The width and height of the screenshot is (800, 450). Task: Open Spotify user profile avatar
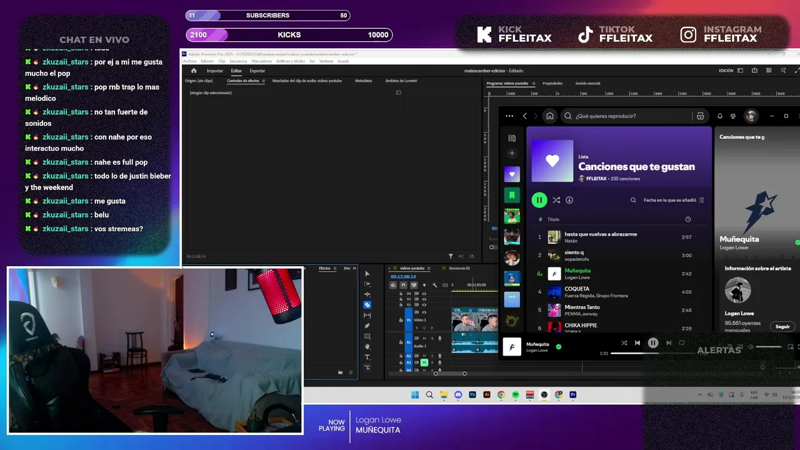point(751,116)
